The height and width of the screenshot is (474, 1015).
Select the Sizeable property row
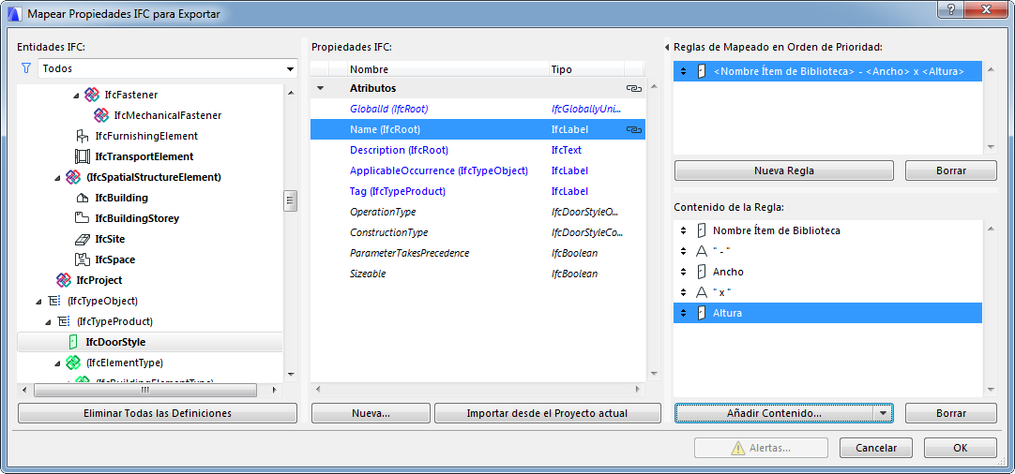477,274
